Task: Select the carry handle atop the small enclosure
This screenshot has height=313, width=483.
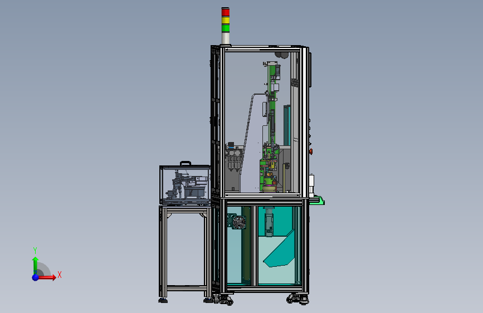Action: (x=186, y=163)
